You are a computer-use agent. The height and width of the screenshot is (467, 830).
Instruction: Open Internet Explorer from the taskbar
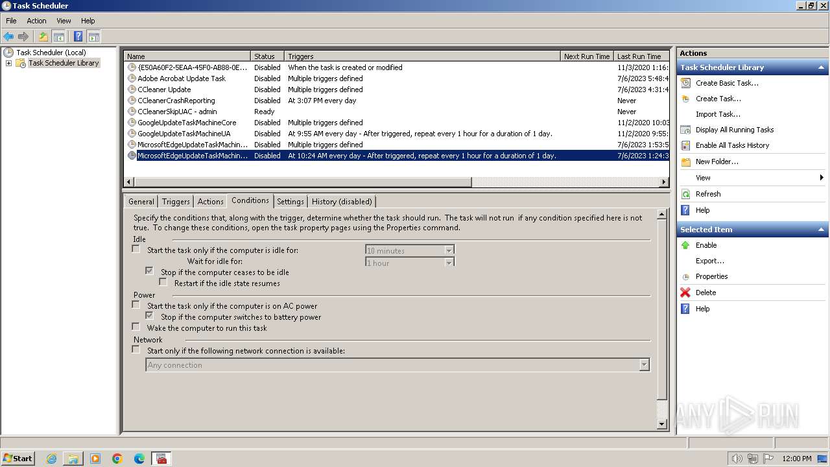tap(51, 459)
